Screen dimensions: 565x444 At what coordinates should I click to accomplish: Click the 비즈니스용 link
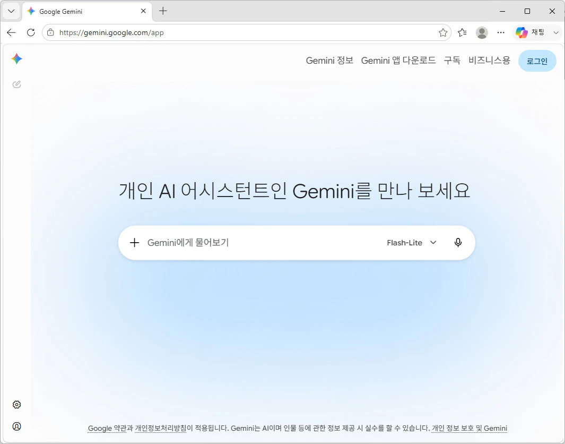489,61
